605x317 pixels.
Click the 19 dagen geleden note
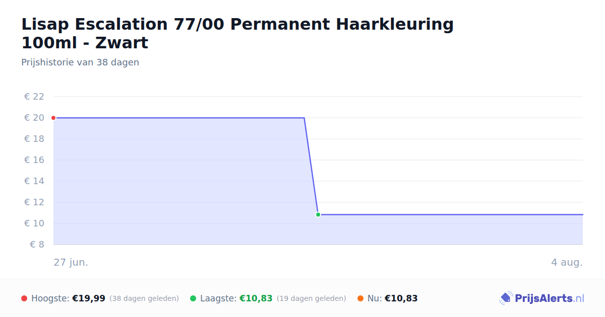[x=312, y=298]
